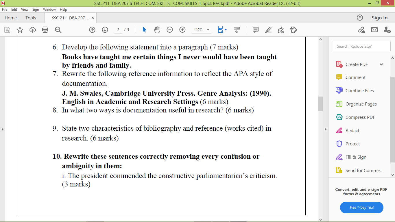Select the Hand tool for panning

[157, 30]
